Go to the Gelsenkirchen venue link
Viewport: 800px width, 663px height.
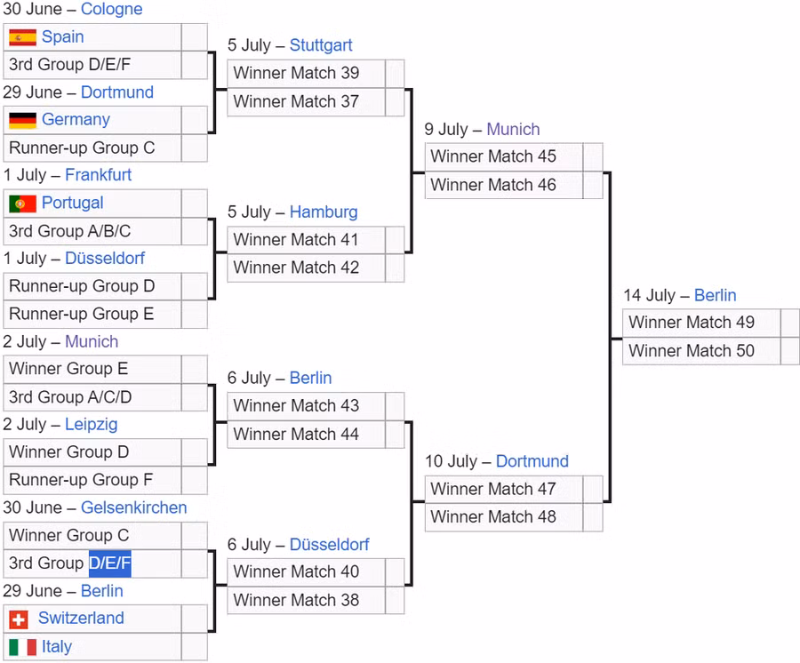tap(133, 508)
